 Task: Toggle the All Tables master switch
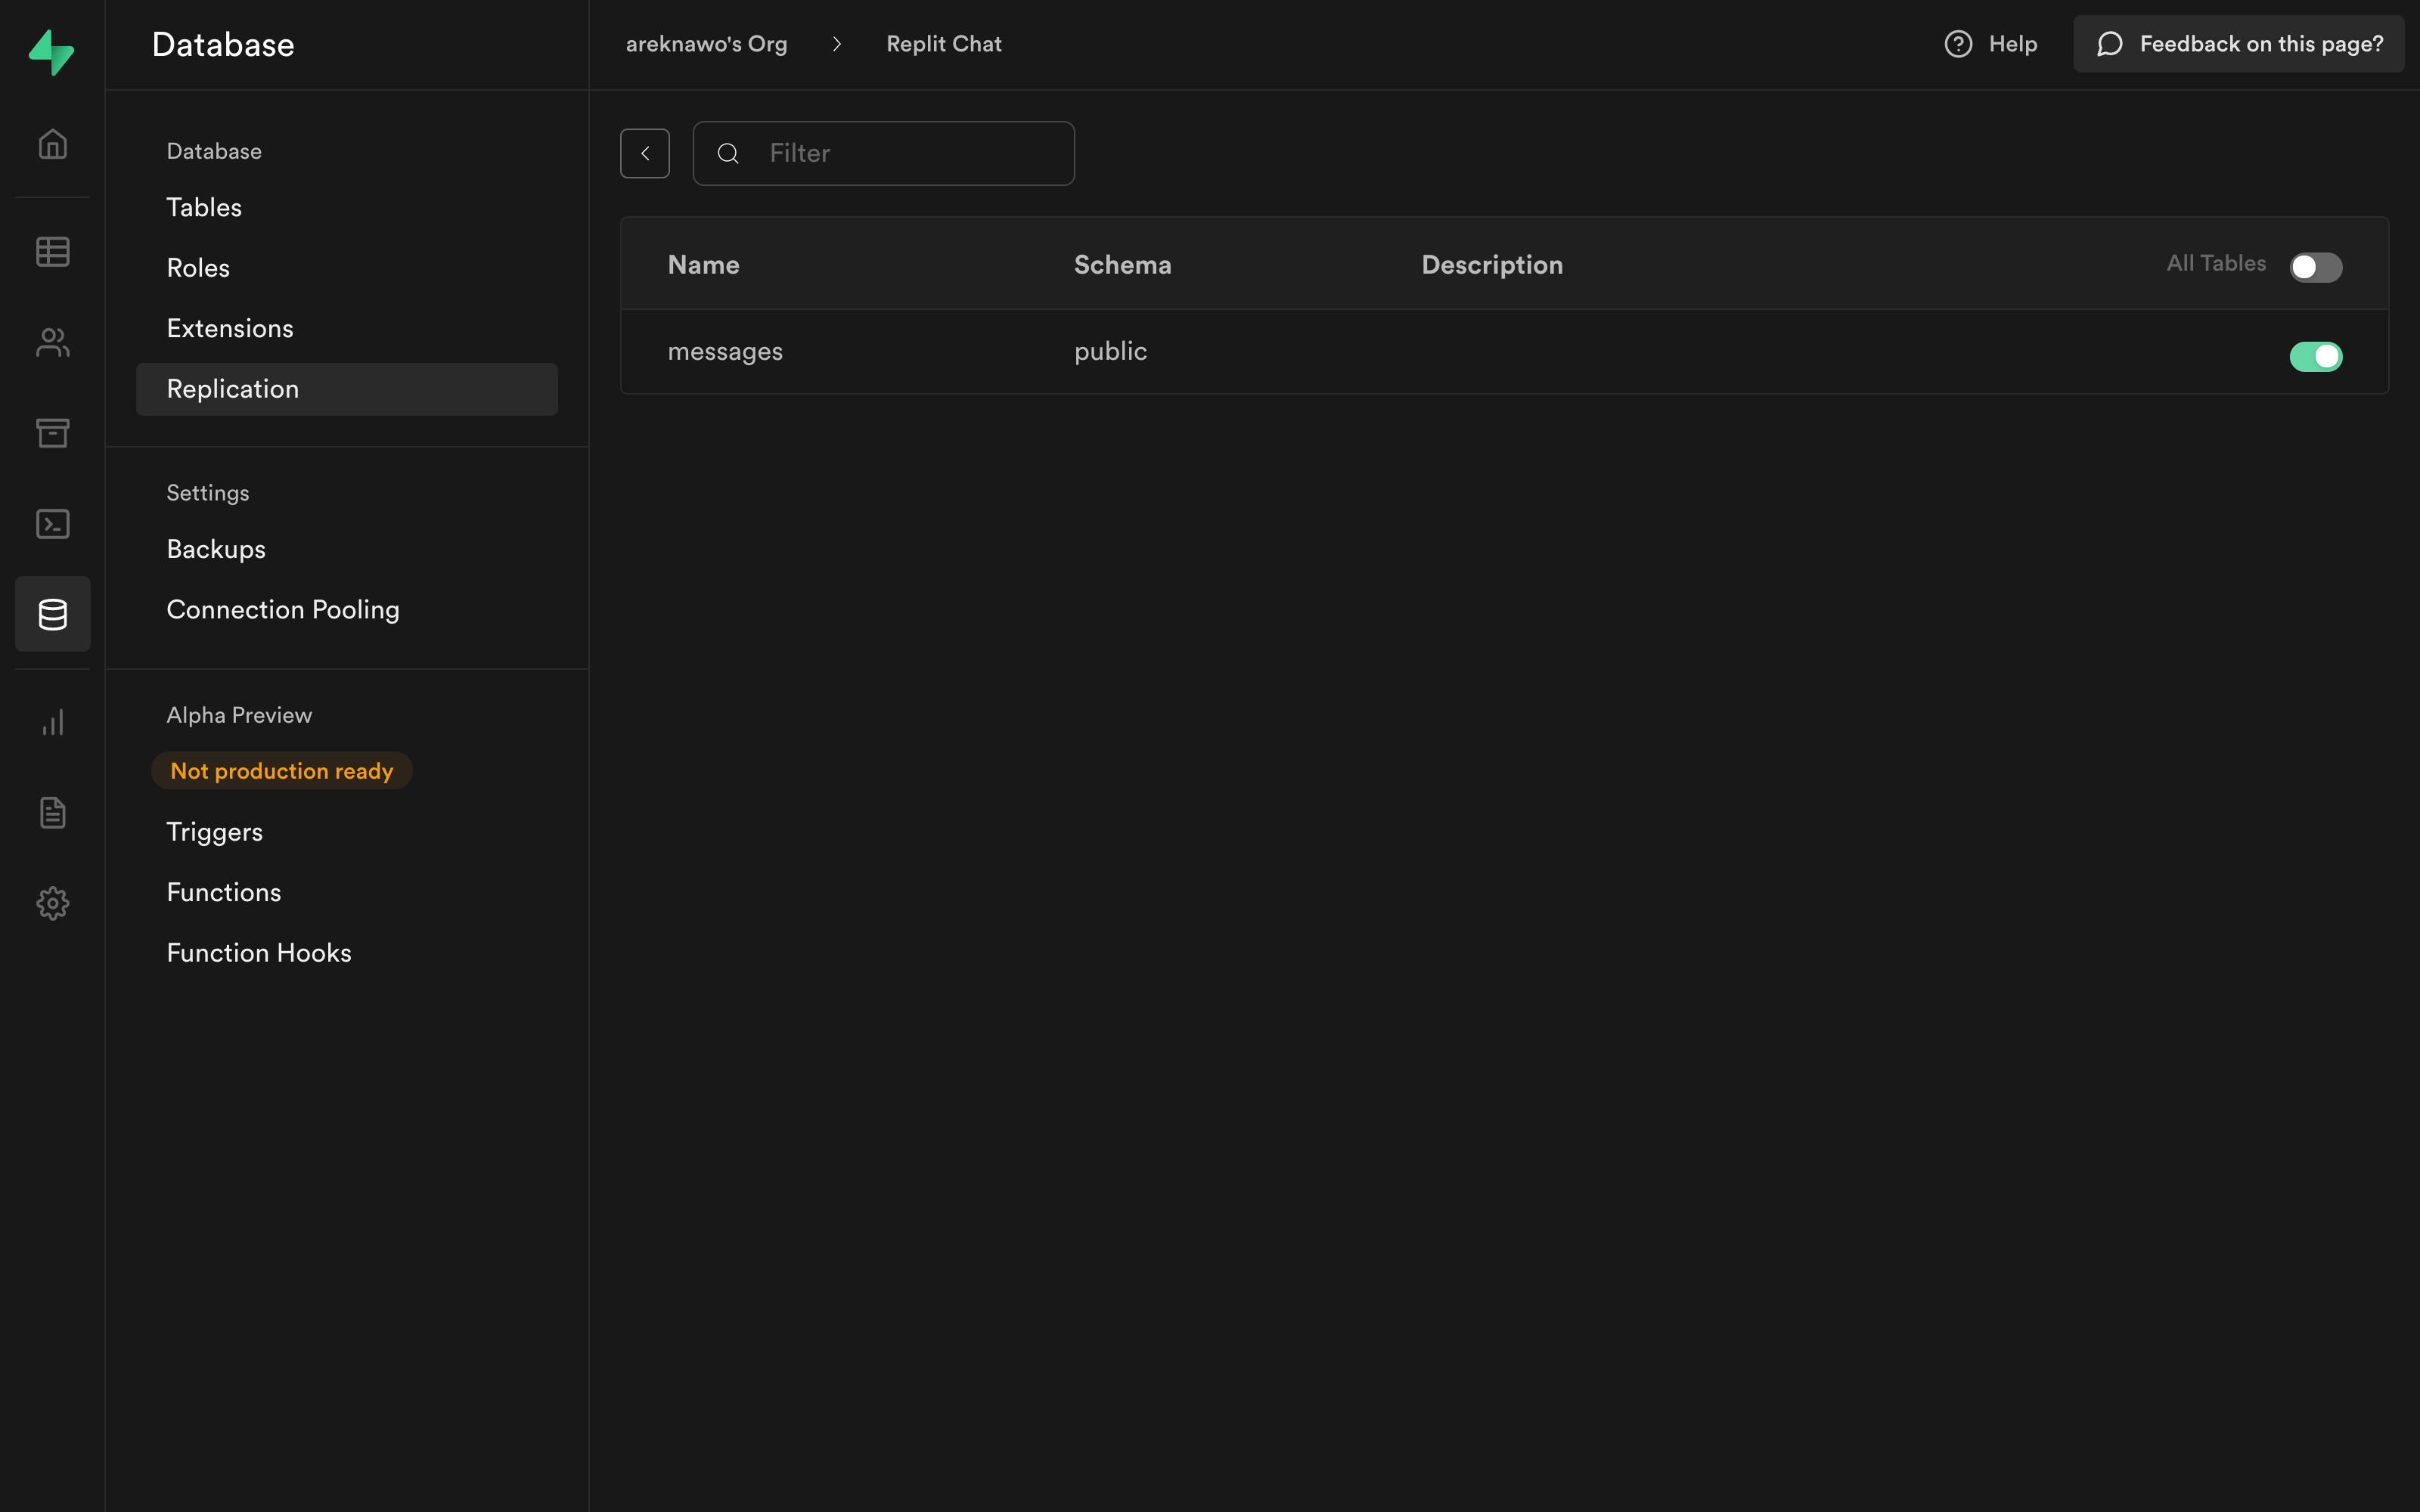(2316, 265)
